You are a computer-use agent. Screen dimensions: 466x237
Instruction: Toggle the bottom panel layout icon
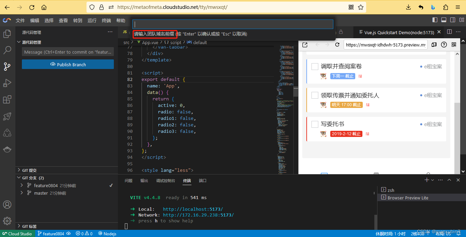point(444,20)
